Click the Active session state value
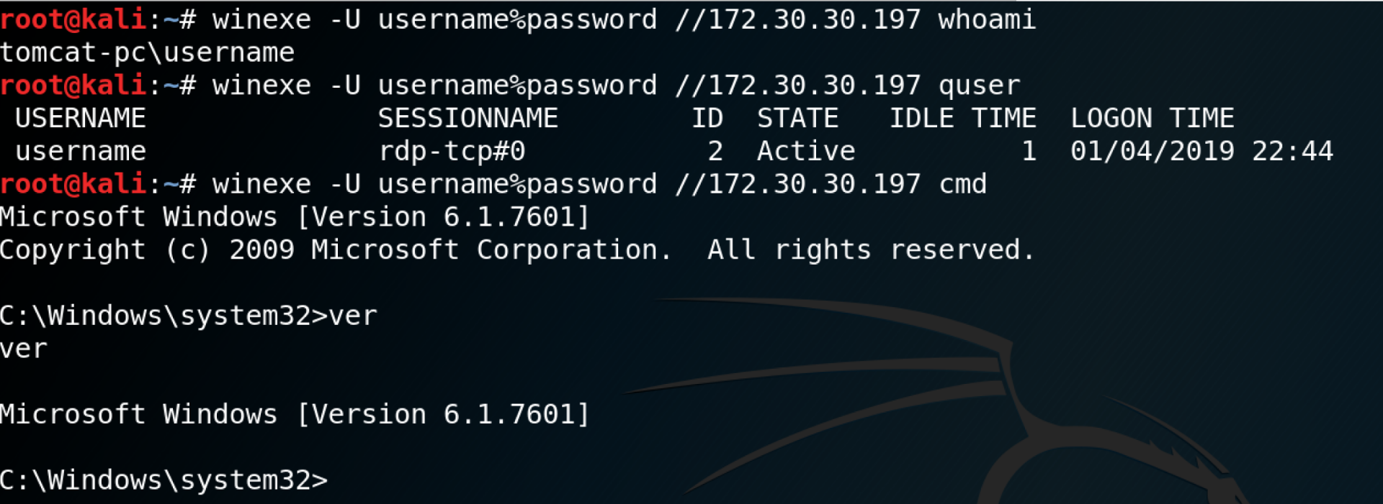 pyautogui.click(x=805, y=151)
